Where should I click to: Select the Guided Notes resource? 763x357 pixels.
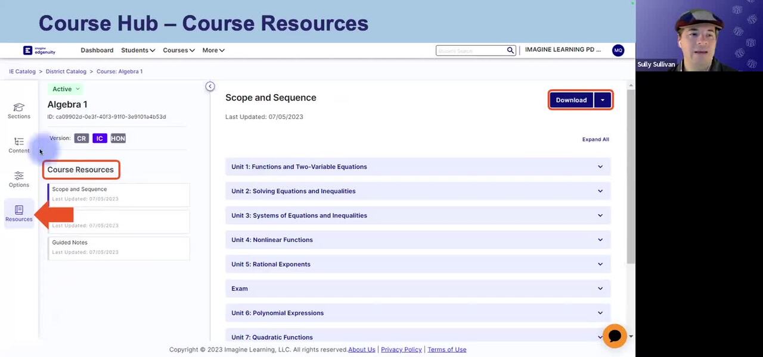click(119, 247)
